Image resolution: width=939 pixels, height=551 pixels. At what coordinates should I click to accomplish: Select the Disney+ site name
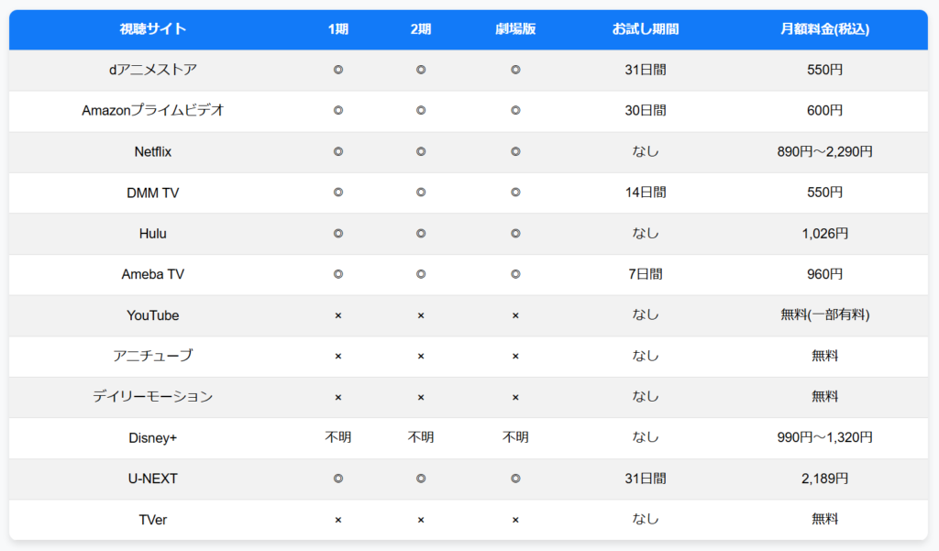pyautogui.click(x=153, y=438)
